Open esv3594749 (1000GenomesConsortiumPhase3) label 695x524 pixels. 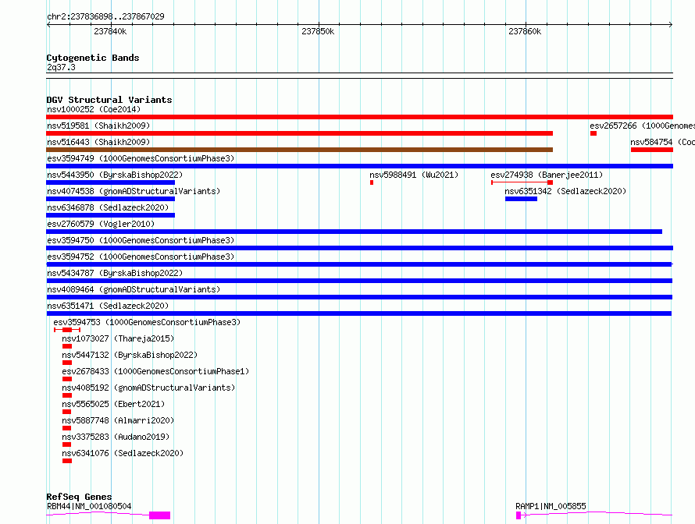[141, 158]
